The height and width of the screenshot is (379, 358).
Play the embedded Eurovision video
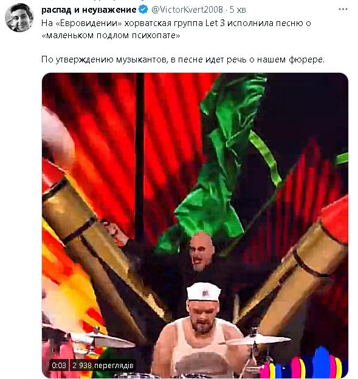195,225
